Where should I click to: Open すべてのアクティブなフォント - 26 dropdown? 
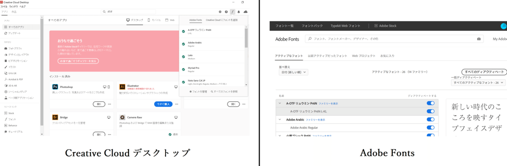[478, 83]
